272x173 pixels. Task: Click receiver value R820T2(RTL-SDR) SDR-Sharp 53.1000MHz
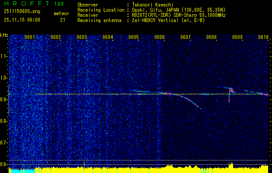click(179, 15)
